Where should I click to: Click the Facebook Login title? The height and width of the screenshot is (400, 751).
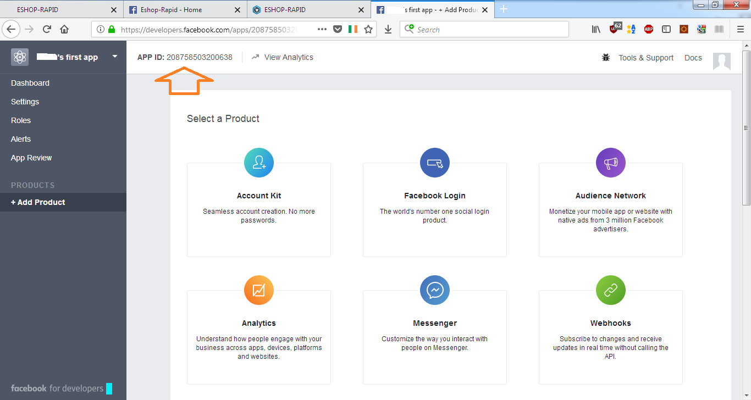[435, 196]
